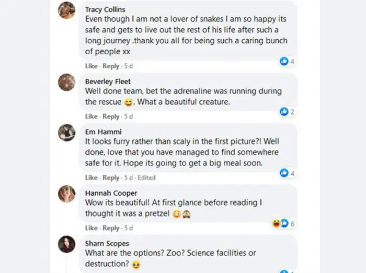
Task: Open Sharn Scopes' profile picture
Action: 66,244
